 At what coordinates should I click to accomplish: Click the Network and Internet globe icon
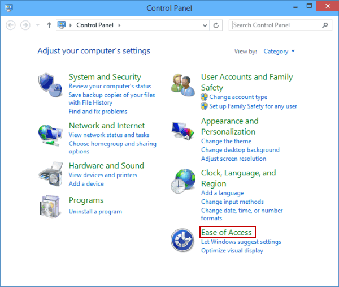[x=50, y=134]
